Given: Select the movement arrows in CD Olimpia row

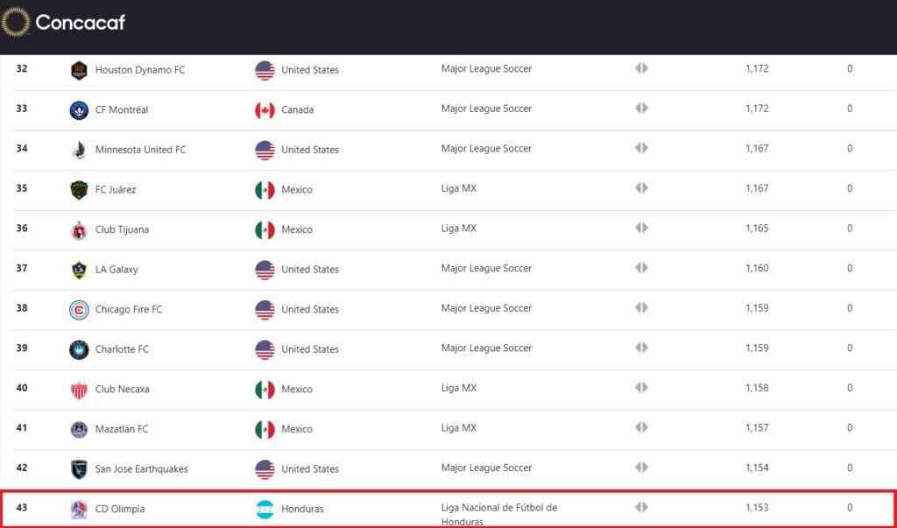Looking at the screenshot, I should point(641,507).
